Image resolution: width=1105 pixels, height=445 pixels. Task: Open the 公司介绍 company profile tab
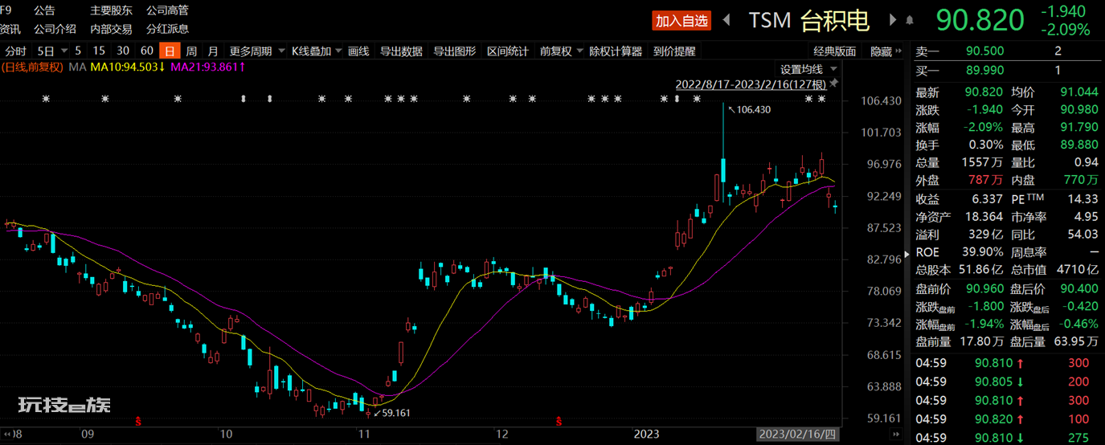click(55, 29)
